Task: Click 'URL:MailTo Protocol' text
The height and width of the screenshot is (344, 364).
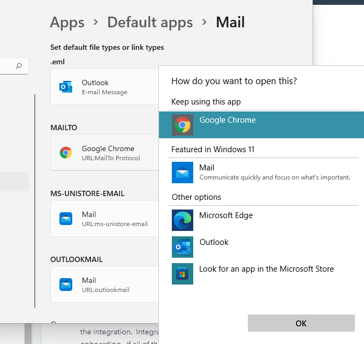Action: click(x=111, y=158)
